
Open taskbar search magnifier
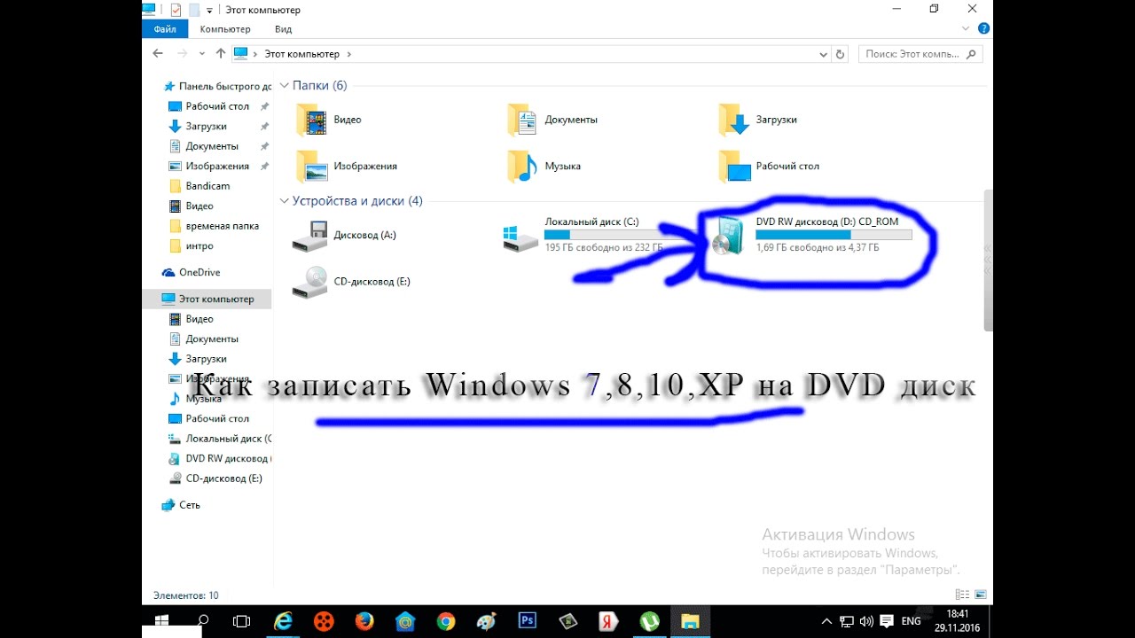click(203, 620)
